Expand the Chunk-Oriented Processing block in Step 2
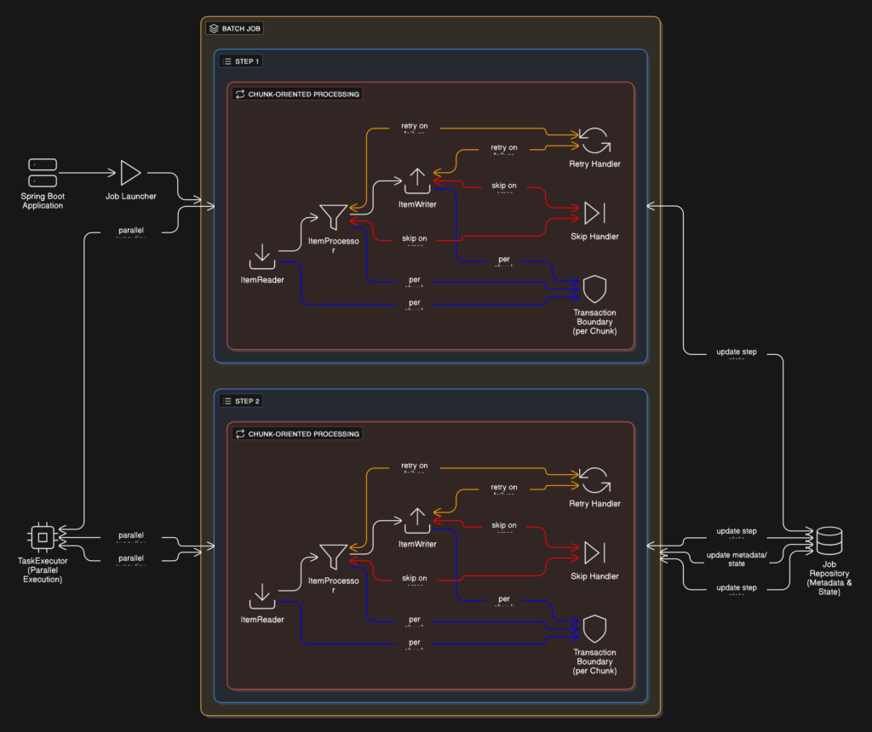 (298, 433)
